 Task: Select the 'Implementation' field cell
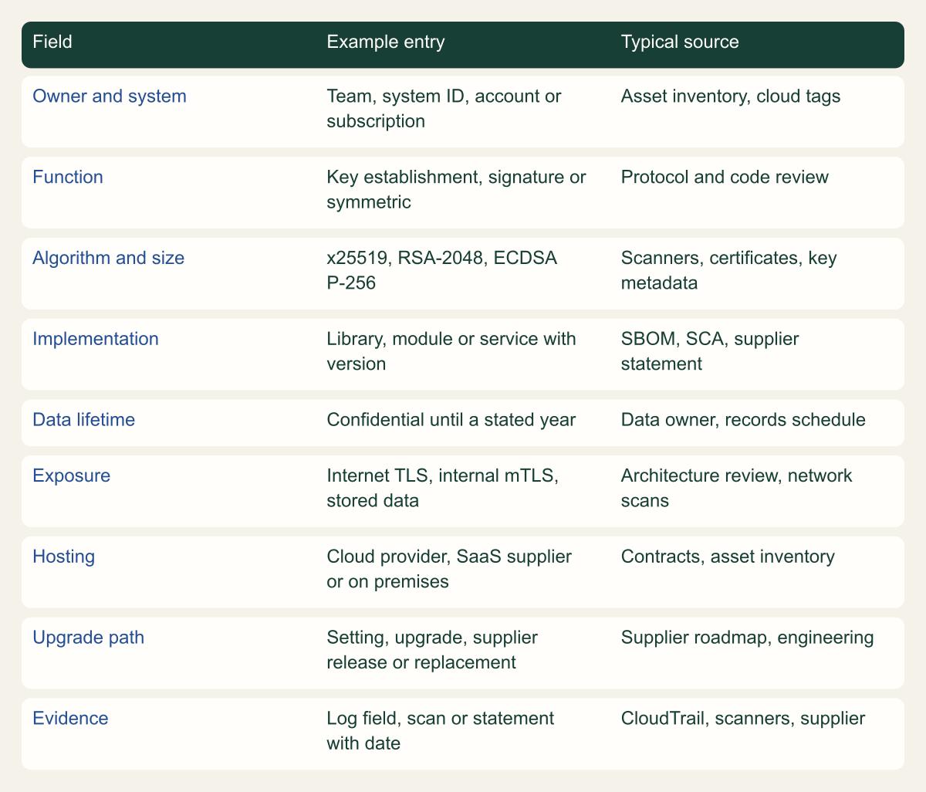(168, 354)
